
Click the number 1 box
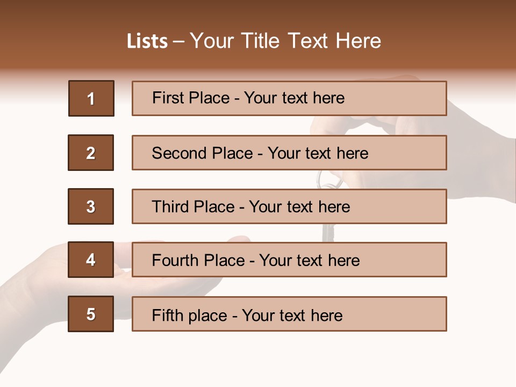(x=91, y=98)
